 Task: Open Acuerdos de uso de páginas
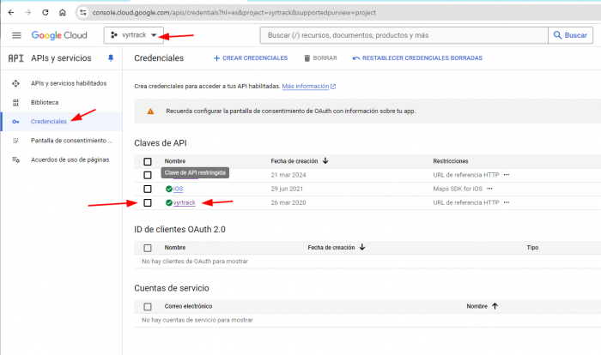click(70, 159)
